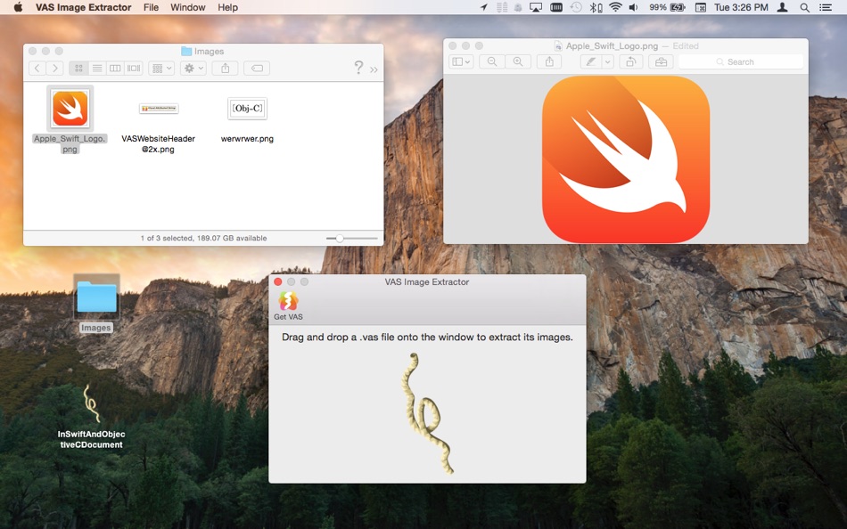The width and height of the screenshot is (847, 529).
Task: Open the volume control in menu bar
Action: pyautogui.click(x=633, y=7)
